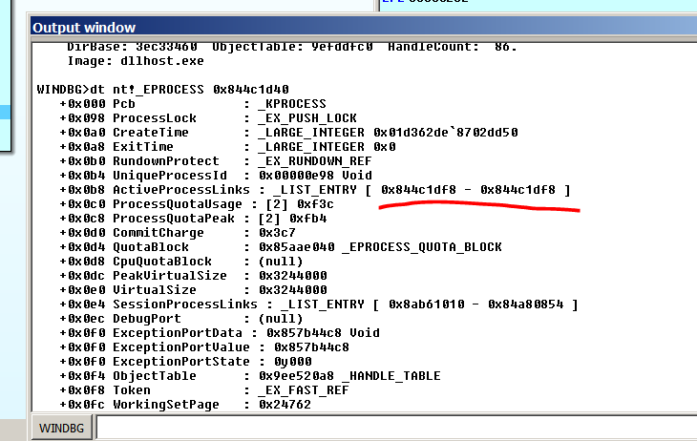Click the ActiveProcessLinks _LIST_ENTRY addresses
This screenshot has width=697, height=441.
[475, 190]
